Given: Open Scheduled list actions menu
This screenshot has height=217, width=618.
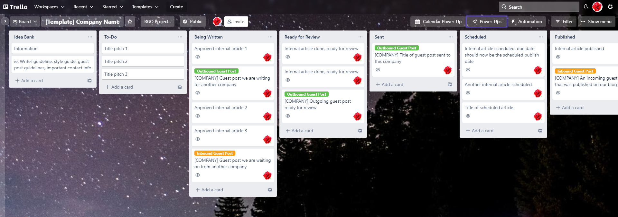Looking at the screenshot, I should pos(541,37).
